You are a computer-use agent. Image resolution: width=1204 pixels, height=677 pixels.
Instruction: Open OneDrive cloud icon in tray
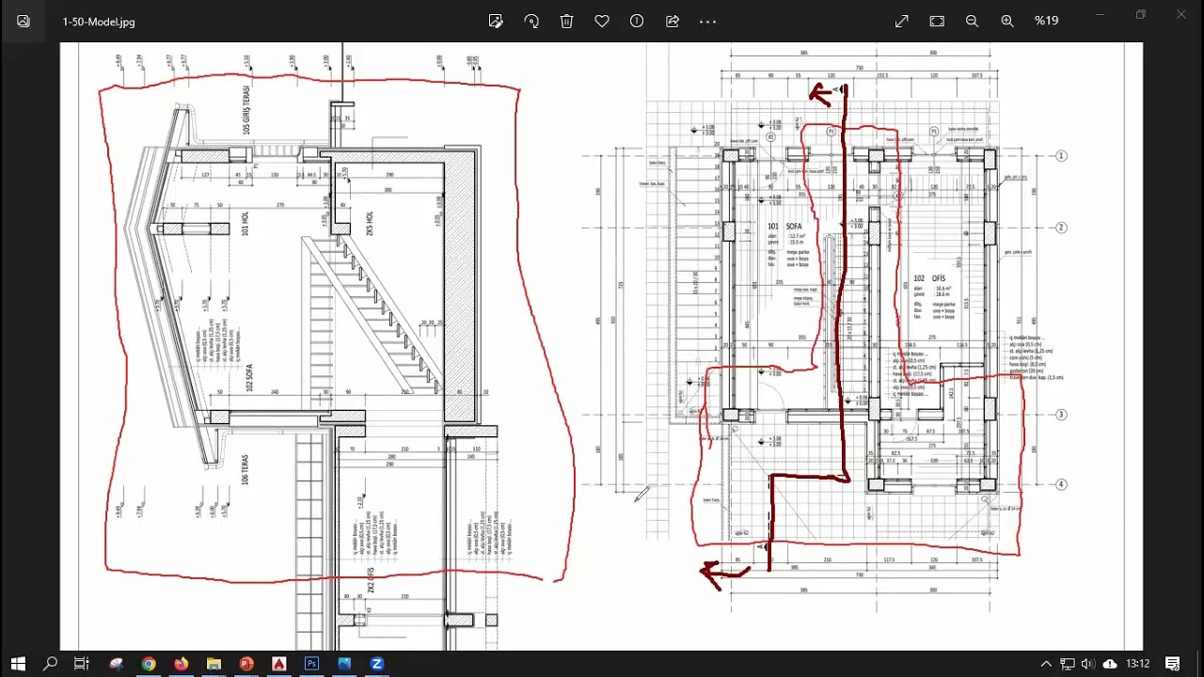click(x=1110, y=664)
